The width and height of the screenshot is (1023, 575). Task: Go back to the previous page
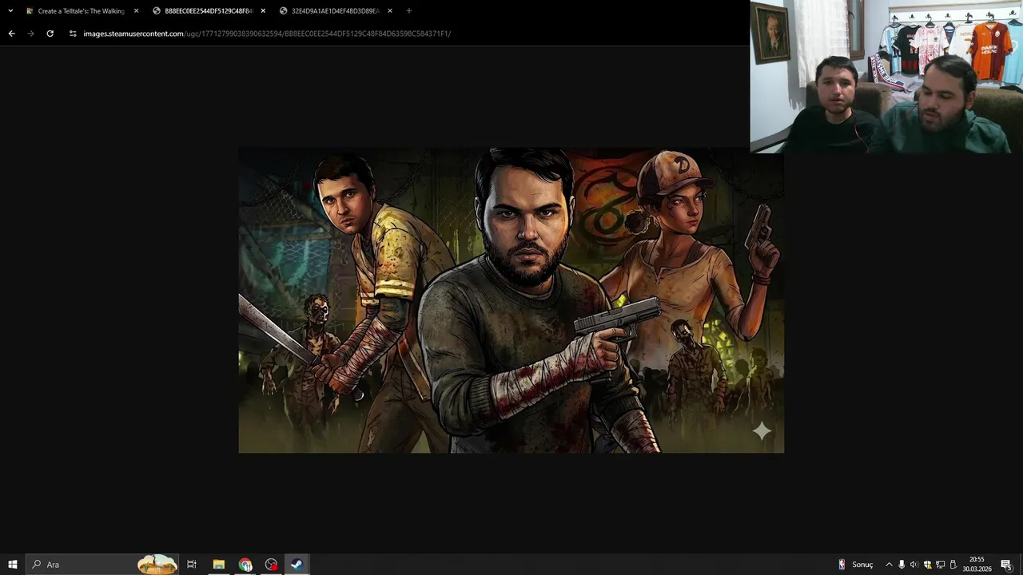pos(11,34)
